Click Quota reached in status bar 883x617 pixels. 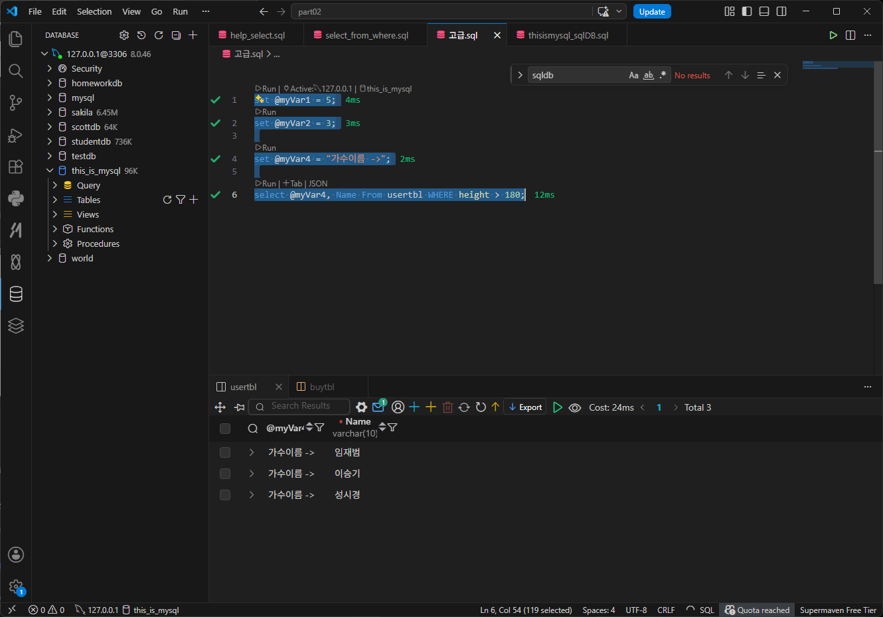pyautogui.click(x=757, y=610)
